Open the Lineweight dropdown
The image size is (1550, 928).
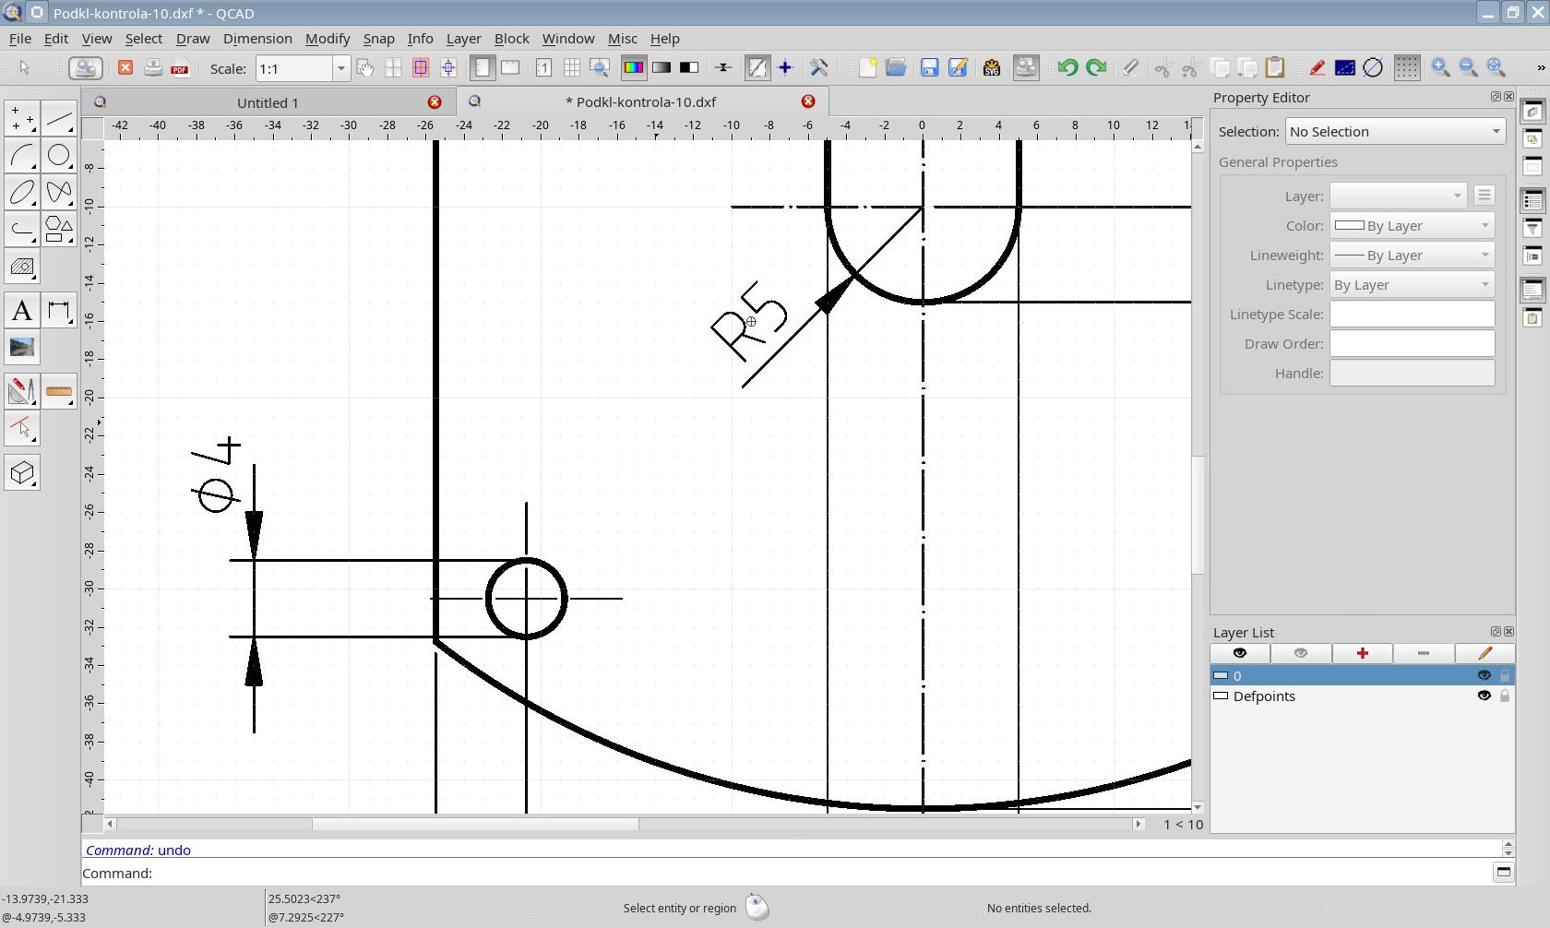pos(1412,256)
